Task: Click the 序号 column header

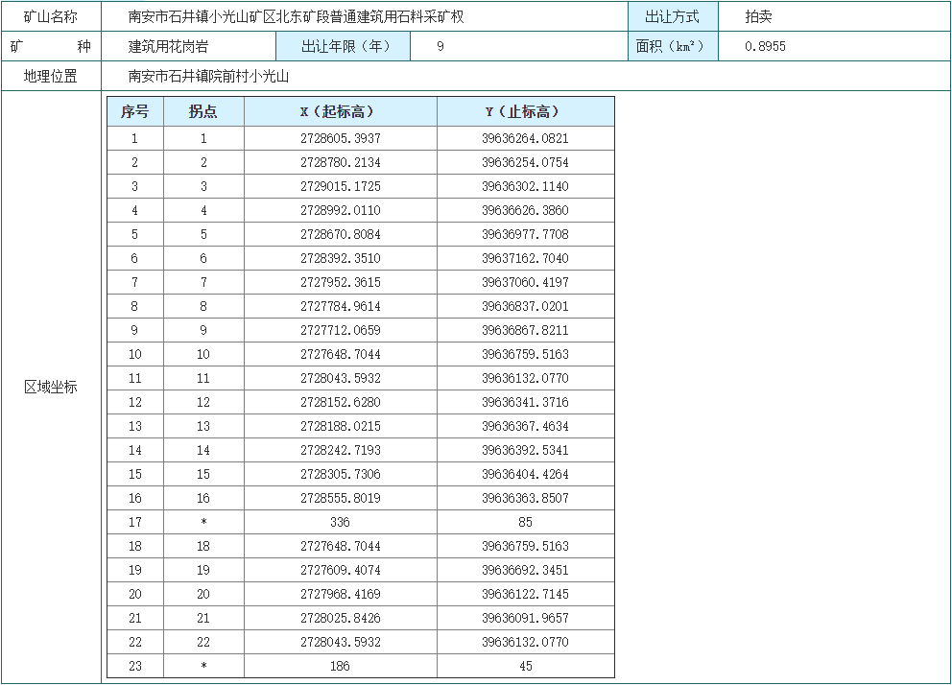Action: (134, 111)
